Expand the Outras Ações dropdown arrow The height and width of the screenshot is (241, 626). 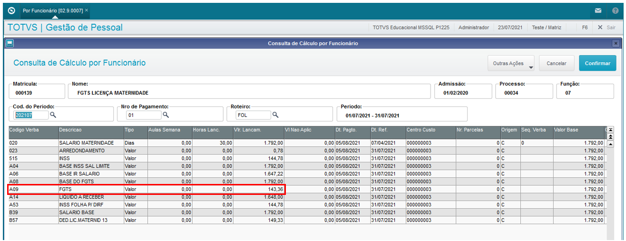click(x=531, y=67)
